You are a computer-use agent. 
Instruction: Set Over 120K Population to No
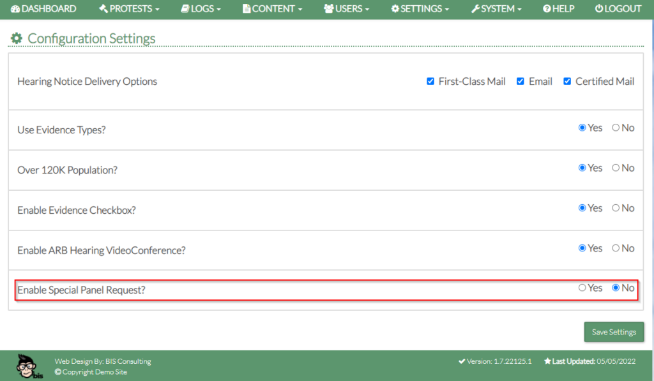point(616,168)
